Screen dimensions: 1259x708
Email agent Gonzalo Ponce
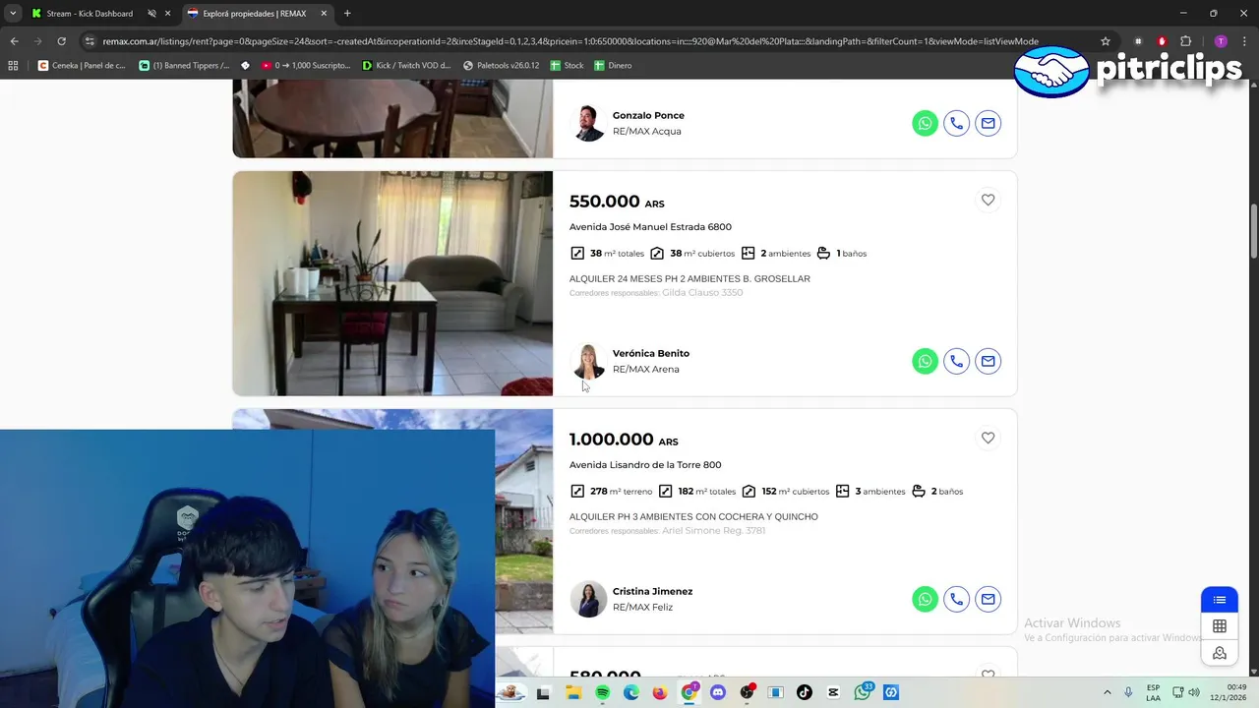(988, 123)
